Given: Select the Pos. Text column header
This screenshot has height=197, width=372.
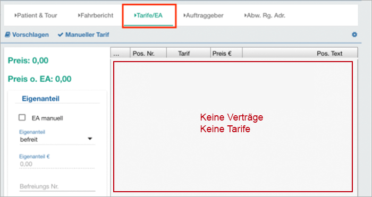Looking at the screenshot, I should click(x=300, y=53).
